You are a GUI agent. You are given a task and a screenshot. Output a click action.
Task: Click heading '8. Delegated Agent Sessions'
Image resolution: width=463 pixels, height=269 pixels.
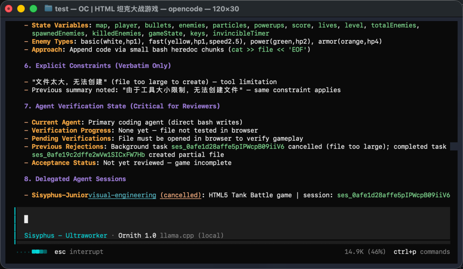[75, 179]
